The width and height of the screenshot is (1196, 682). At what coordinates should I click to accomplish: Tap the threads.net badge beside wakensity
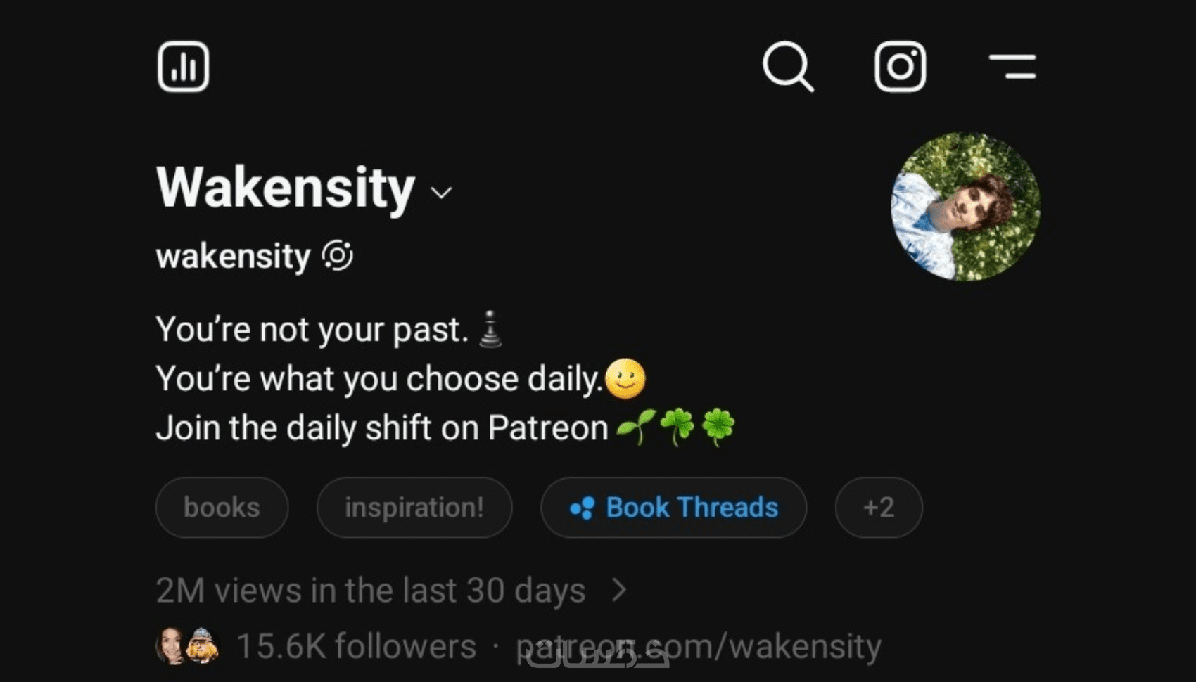click(338, 255)
